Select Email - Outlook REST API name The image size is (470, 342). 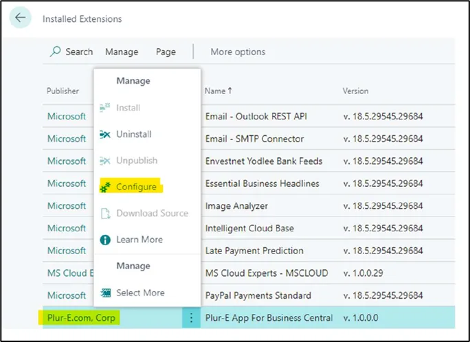pyautogui.click(x=256, y=116)
